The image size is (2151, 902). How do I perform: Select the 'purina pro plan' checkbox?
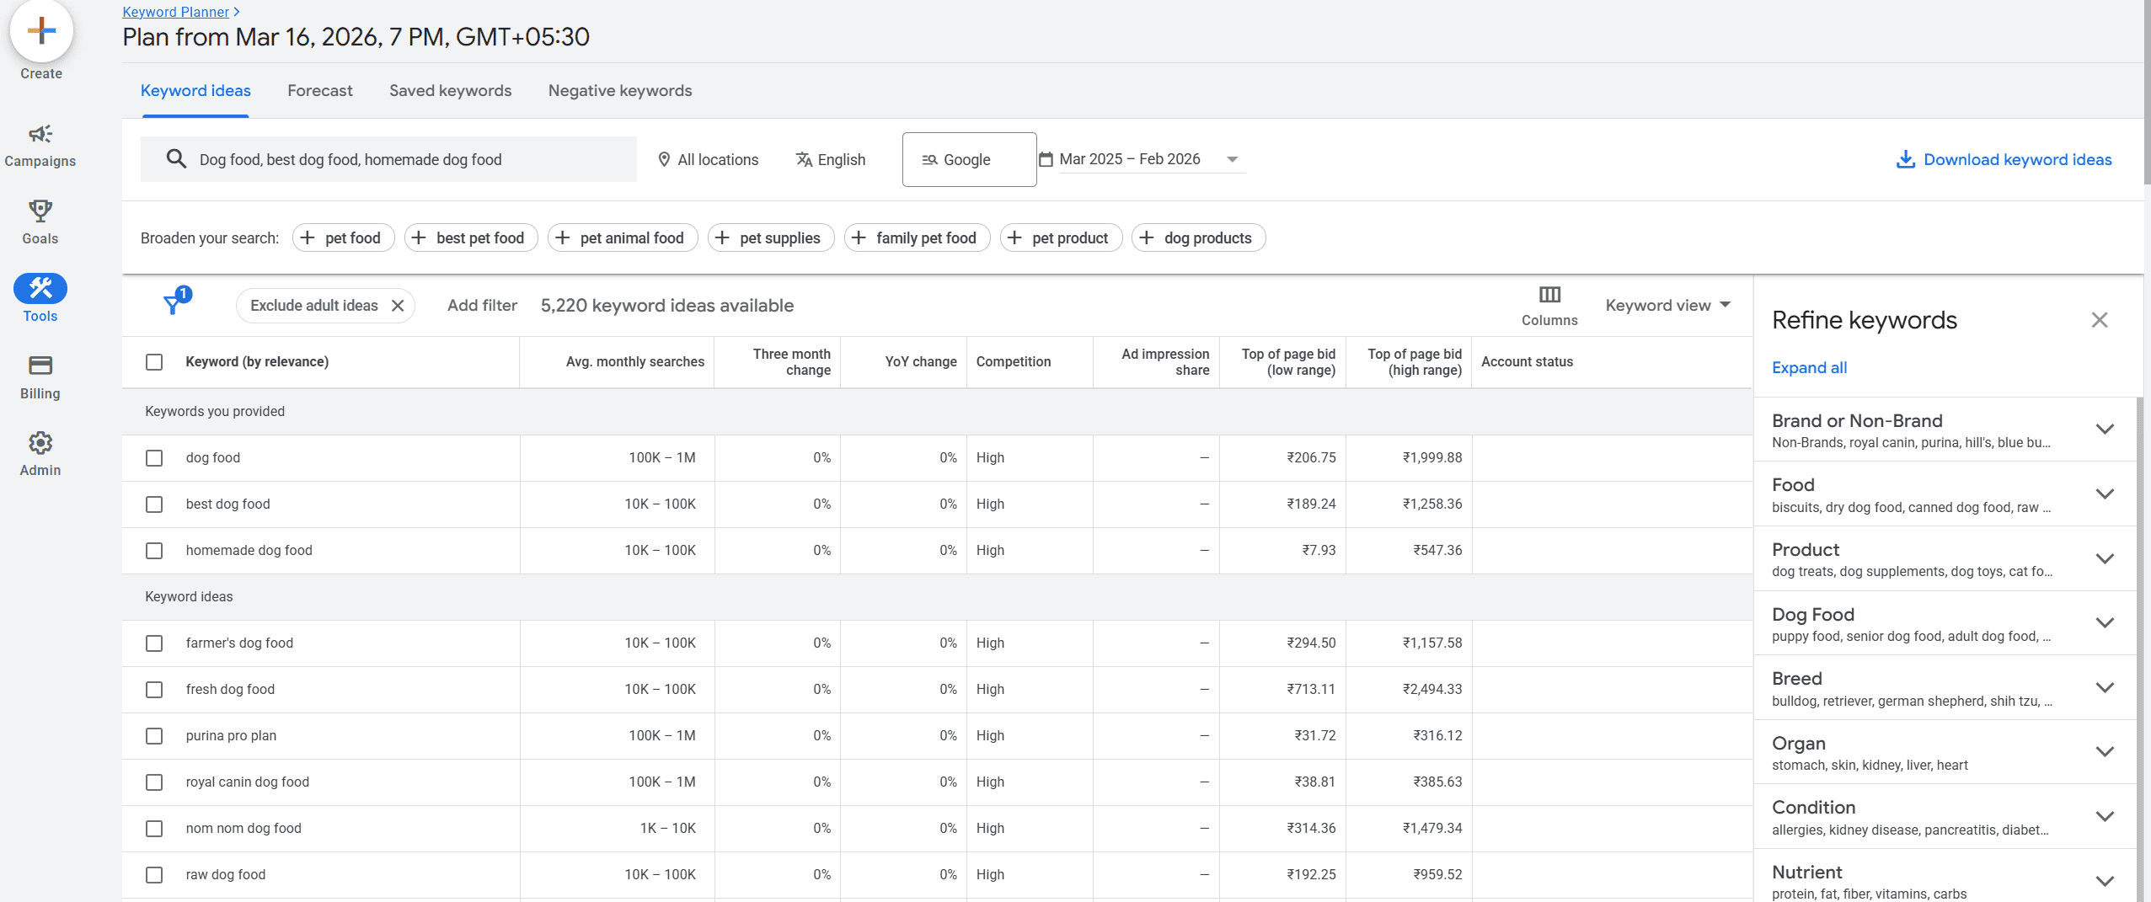pyautogui.click(x=154, y=736)
